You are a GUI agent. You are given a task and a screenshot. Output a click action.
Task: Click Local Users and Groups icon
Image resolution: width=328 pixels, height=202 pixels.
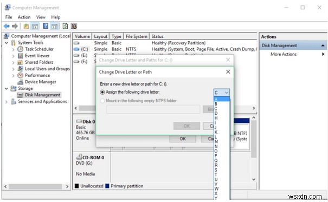(20, 69)
